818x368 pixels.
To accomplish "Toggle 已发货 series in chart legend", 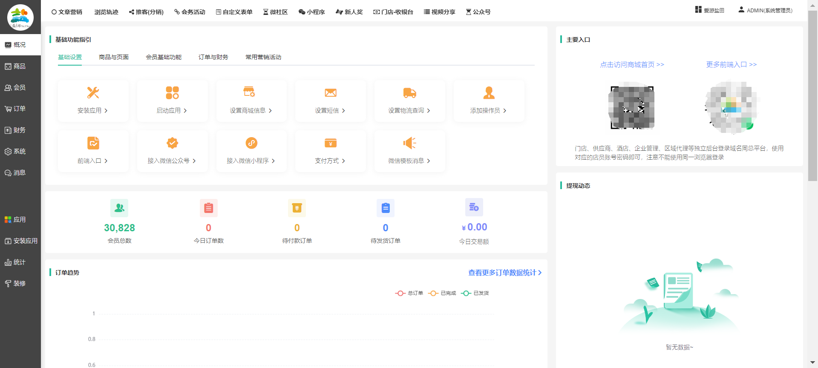I will [x=475, y=293].
